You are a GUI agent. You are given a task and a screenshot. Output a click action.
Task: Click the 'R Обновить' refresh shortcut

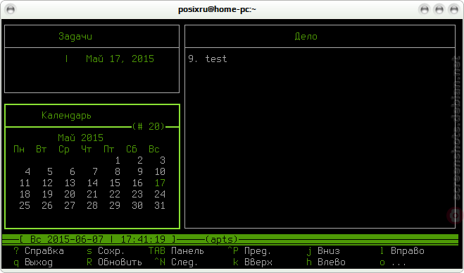(x=115, y=262)
